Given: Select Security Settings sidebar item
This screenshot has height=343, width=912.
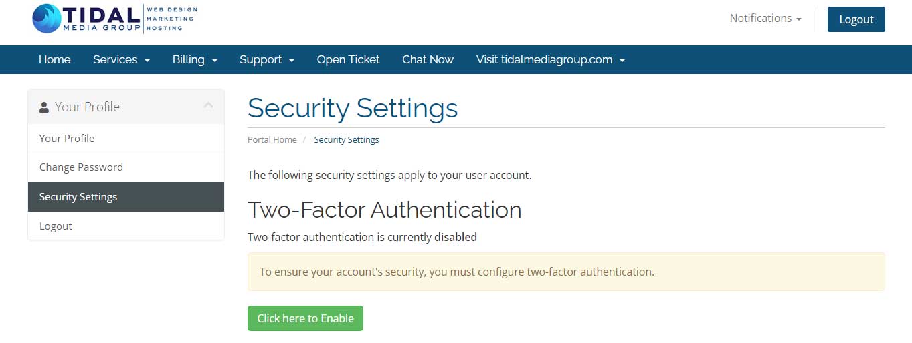Looking at the screenshot, I should point(78,197).
